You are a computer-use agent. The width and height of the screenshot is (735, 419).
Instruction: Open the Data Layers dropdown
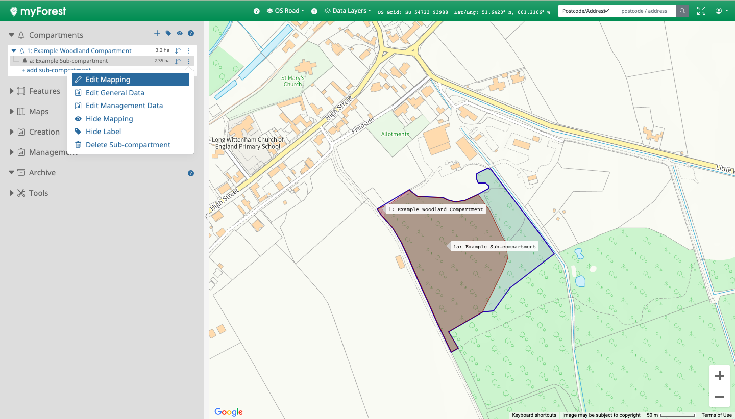coord(348,11)
